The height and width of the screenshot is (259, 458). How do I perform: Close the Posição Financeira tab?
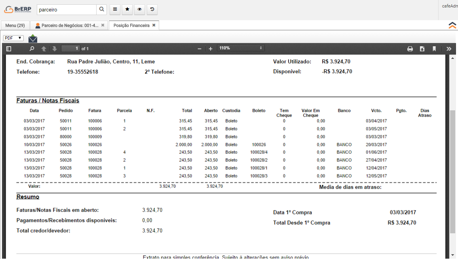[154, 25]
